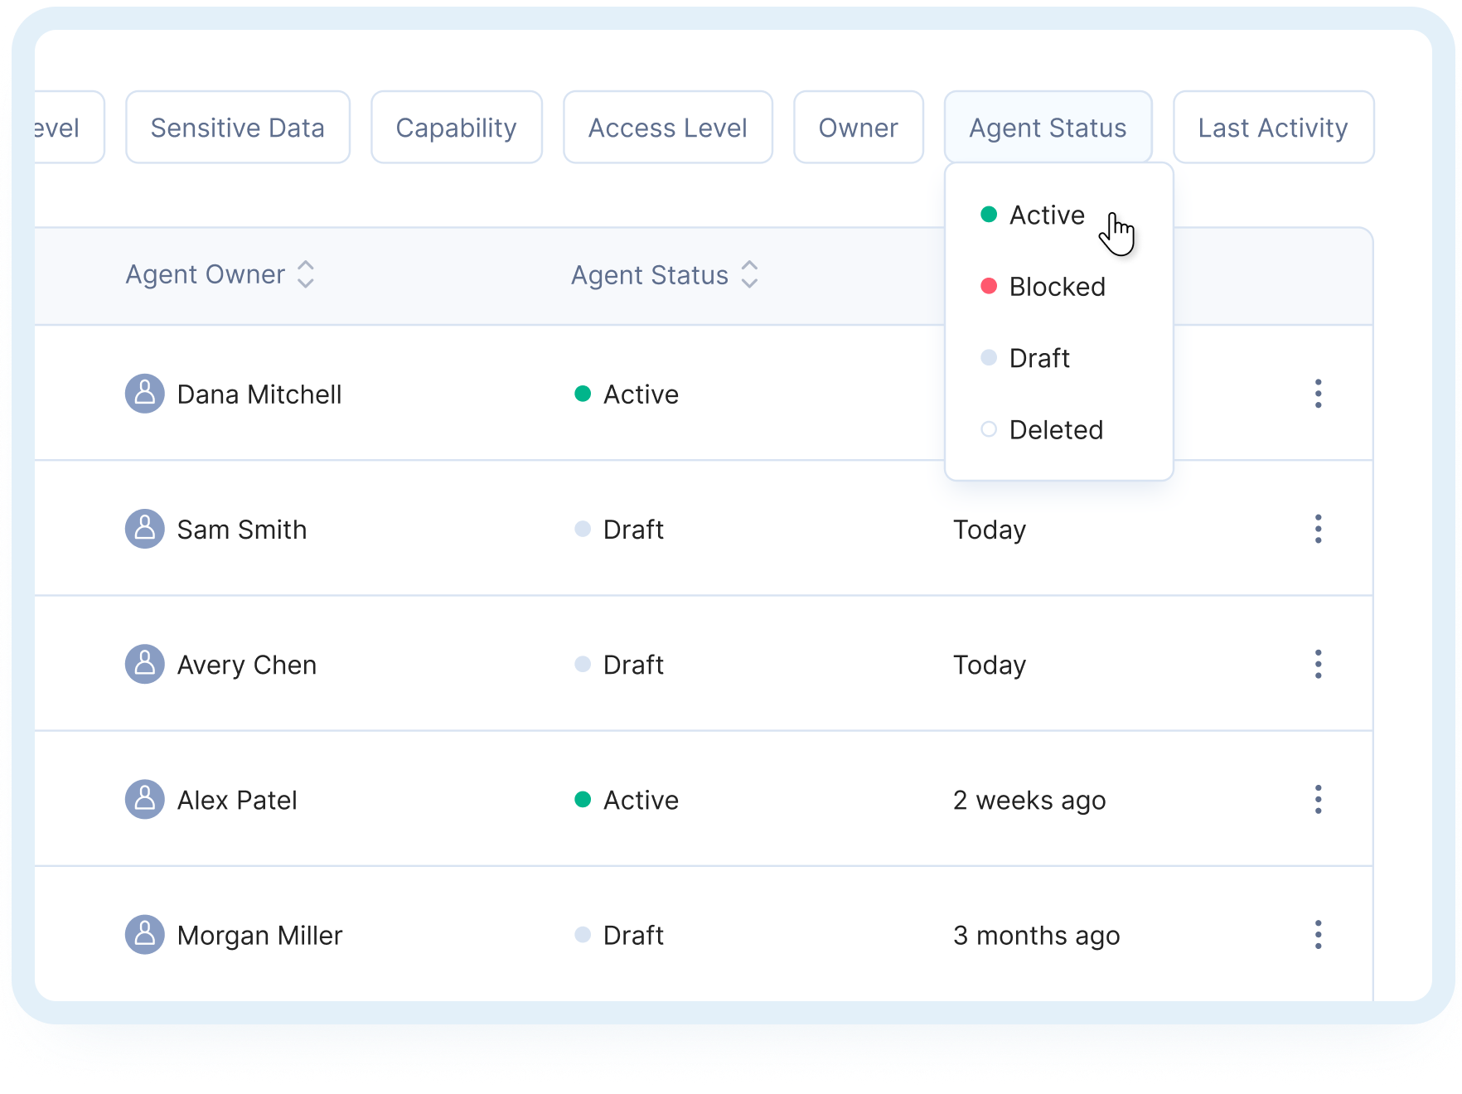Click green status dot in Dana Mitchell row
Image resolution: width=1462 pixels, height=1094 pixels.
click(x=583, y=394)
